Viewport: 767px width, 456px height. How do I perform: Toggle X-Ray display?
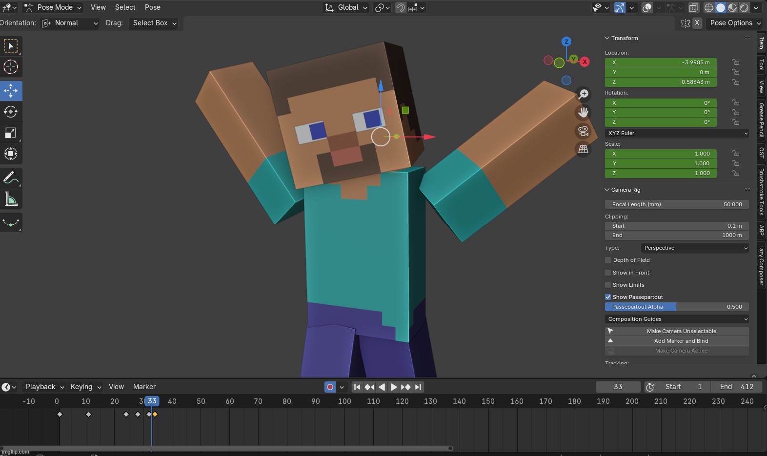pos(694,7)
